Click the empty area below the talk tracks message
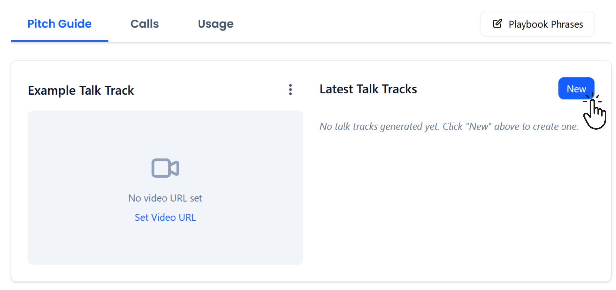Viewport: 616px width, 290px height. pos(456,205)
